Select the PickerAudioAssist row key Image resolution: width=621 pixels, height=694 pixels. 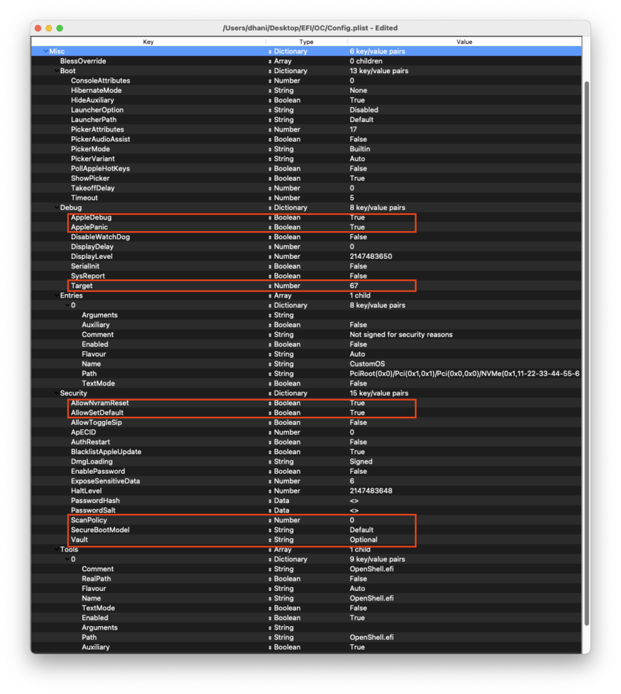[100, 139]
